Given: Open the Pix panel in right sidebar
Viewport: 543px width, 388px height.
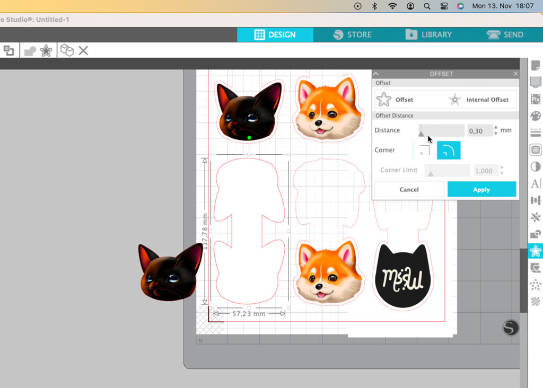Looking at the screenshot, I should [536, 99].
